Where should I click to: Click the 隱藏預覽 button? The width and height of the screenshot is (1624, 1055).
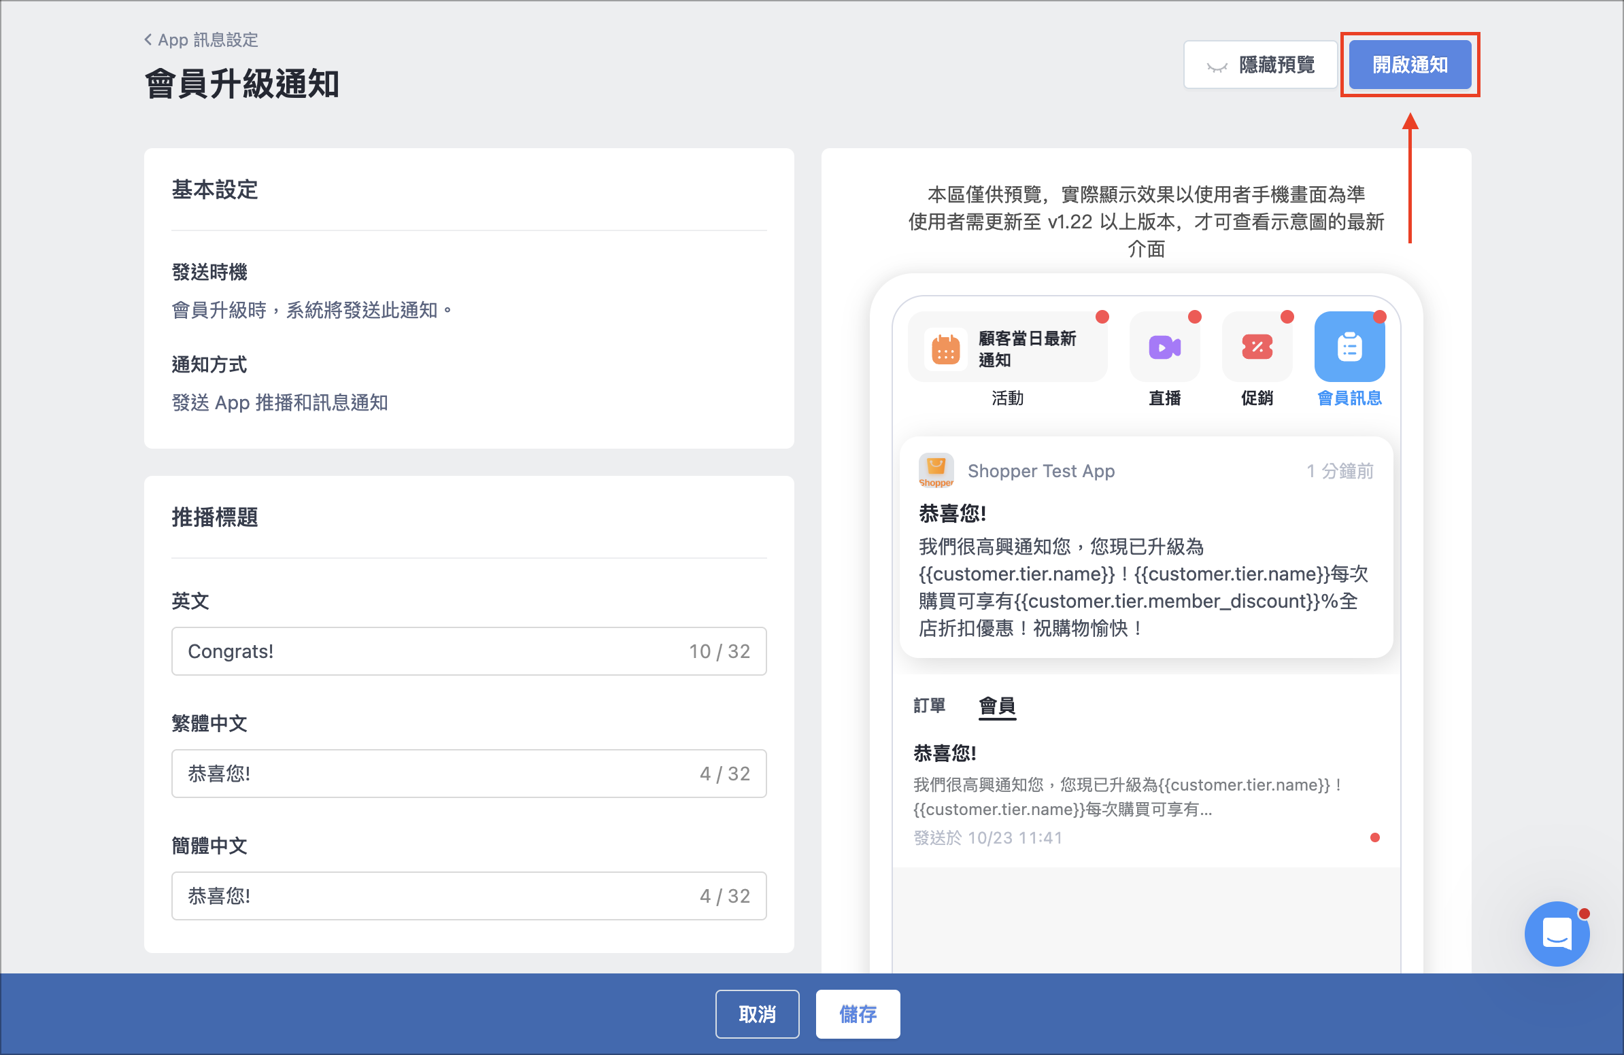[x=1259, y=65]
